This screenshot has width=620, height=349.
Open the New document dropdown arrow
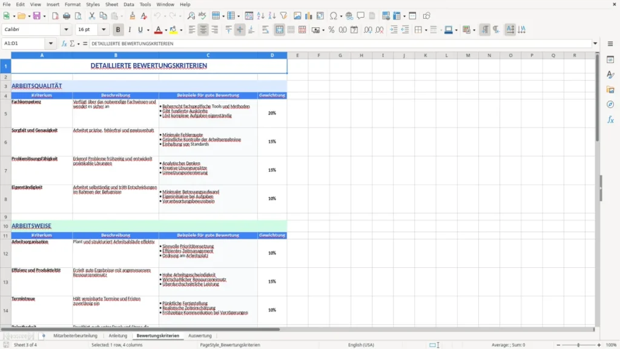(14, 16)
